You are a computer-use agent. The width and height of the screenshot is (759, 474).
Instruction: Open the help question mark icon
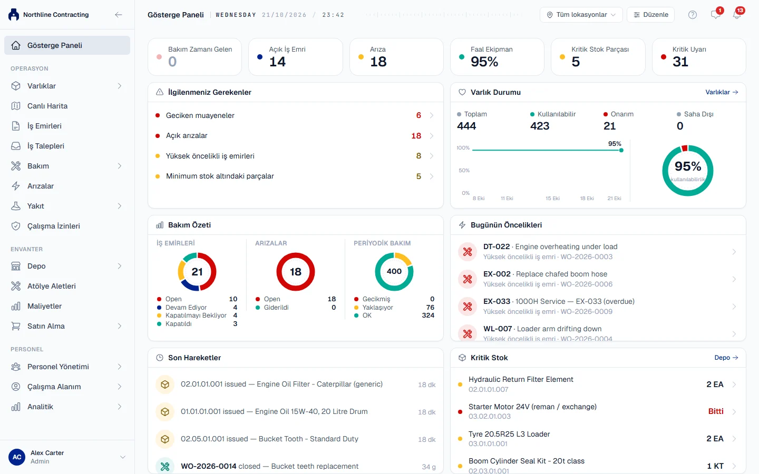[x=693, y=15]
